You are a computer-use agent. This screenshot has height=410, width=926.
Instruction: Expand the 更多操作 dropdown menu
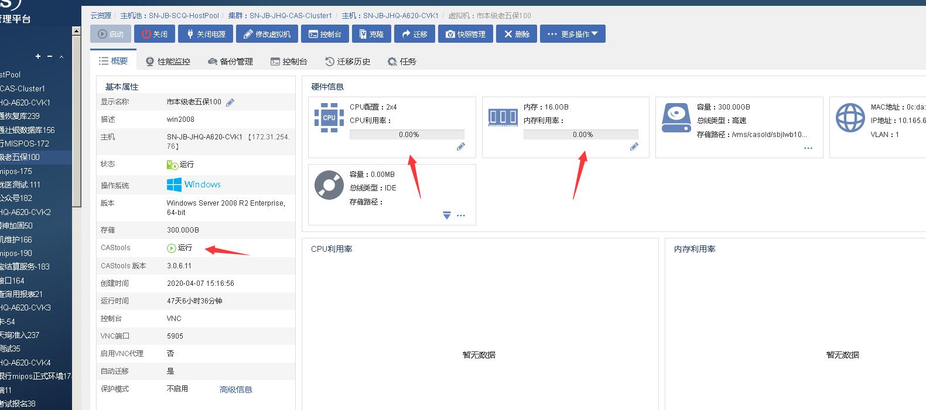(x=572, y=34)
